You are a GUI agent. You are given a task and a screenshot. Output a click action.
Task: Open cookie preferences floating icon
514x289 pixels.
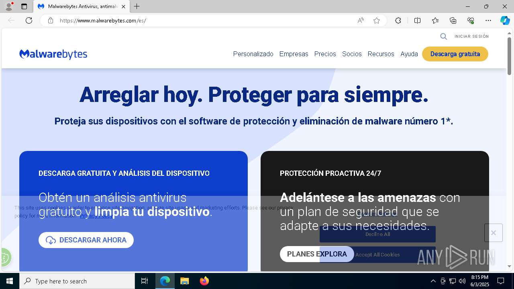coord(5,257)
